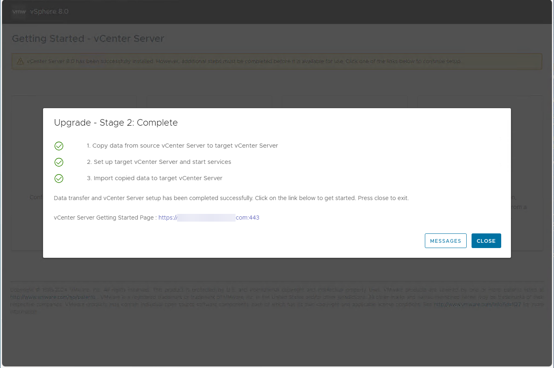
Task: Click the green checkmark beside step 2 Set up target
Action: 59,162
